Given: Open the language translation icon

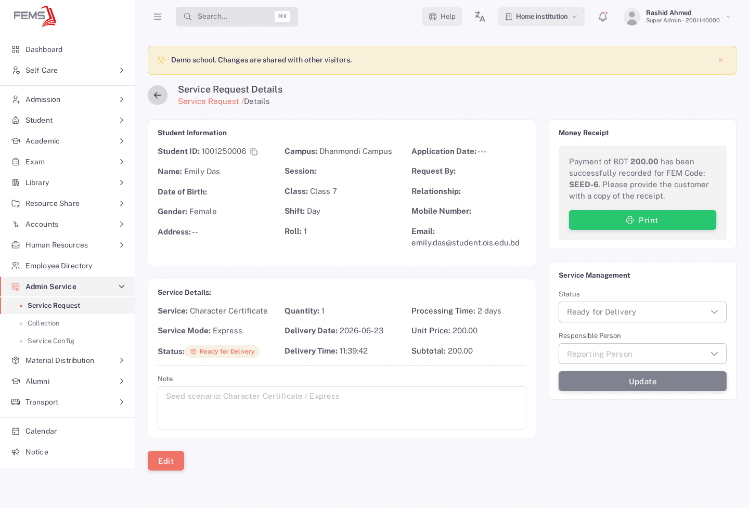Looking at the screenshot, I should coord(480,17).
